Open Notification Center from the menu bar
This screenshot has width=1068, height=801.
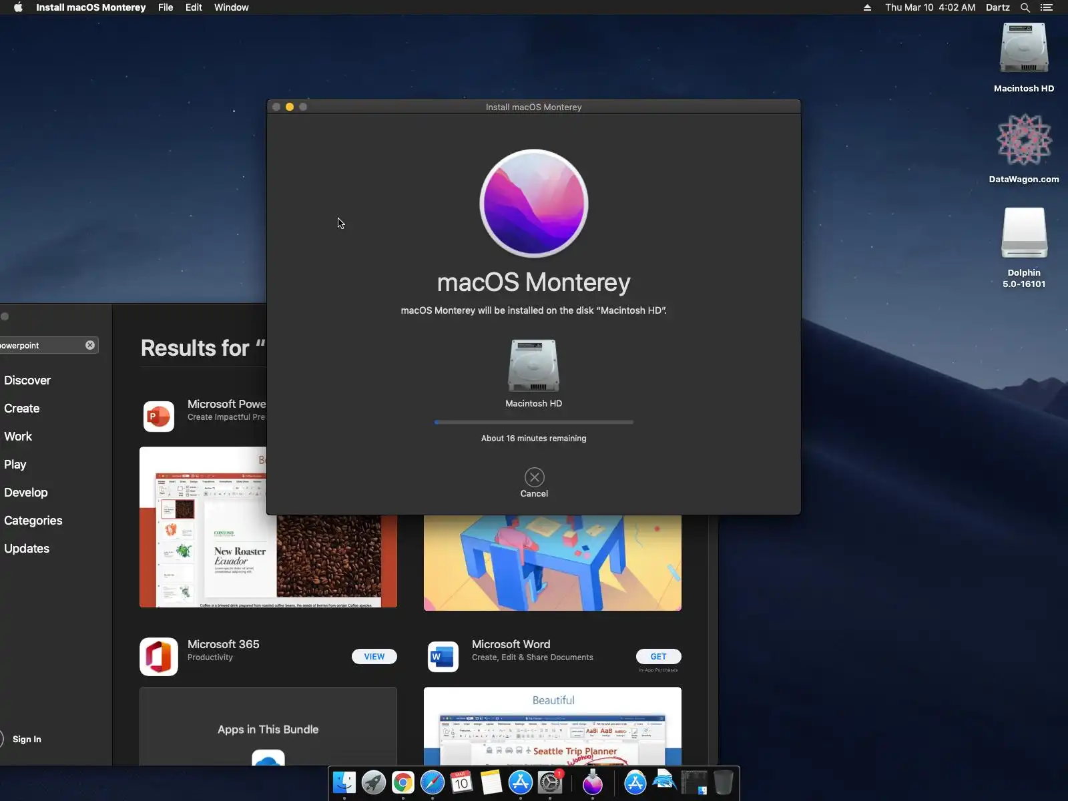click(1047, 7)
